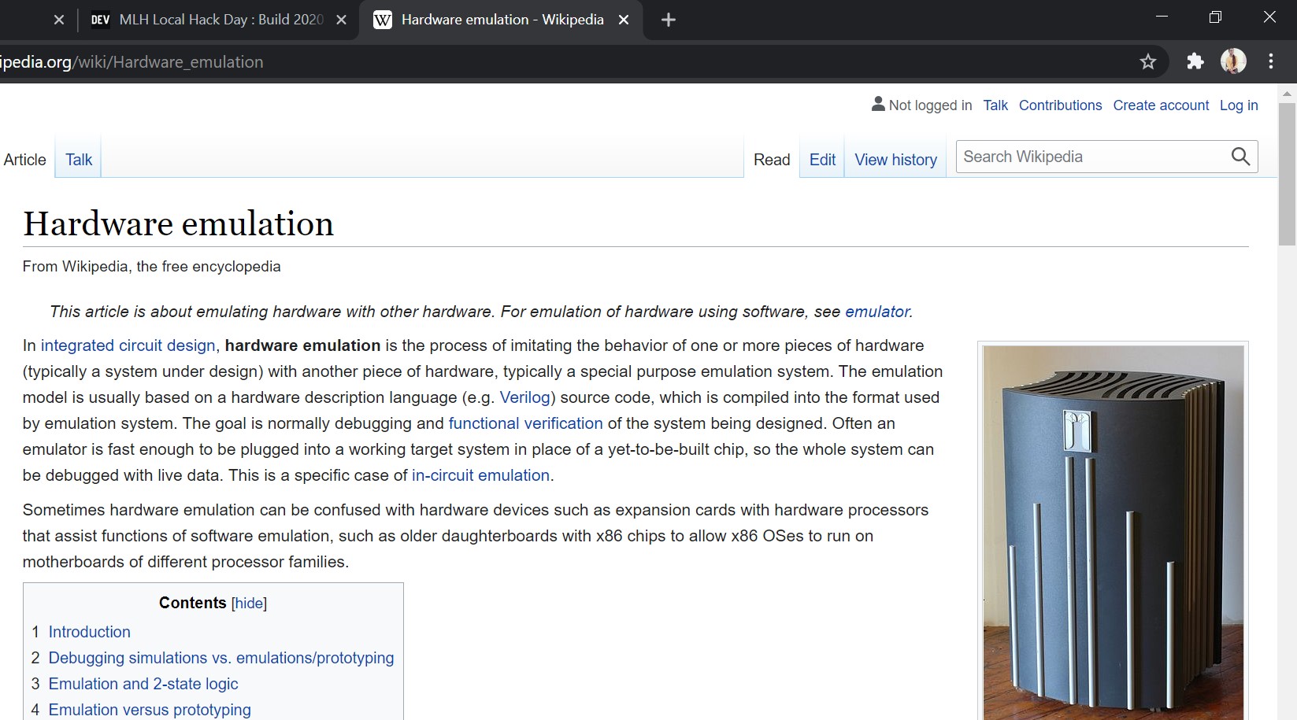Switch to the MLH Local Hack Day tab
Image resolution: width=1297 pixels, height=720 pixels.
pos(220,20)
